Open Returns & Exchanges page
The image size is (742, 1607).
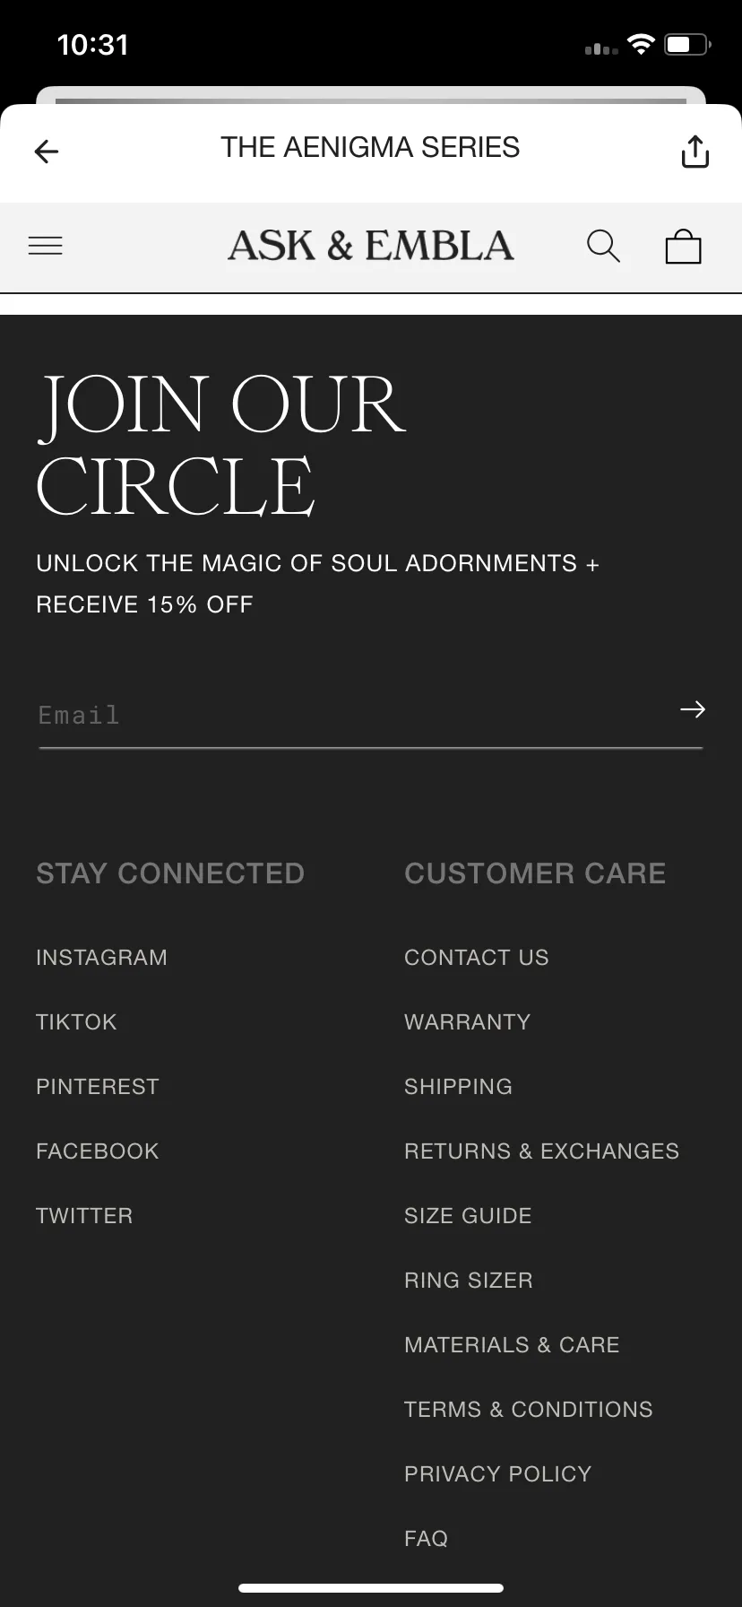(x=541, y=1151)
